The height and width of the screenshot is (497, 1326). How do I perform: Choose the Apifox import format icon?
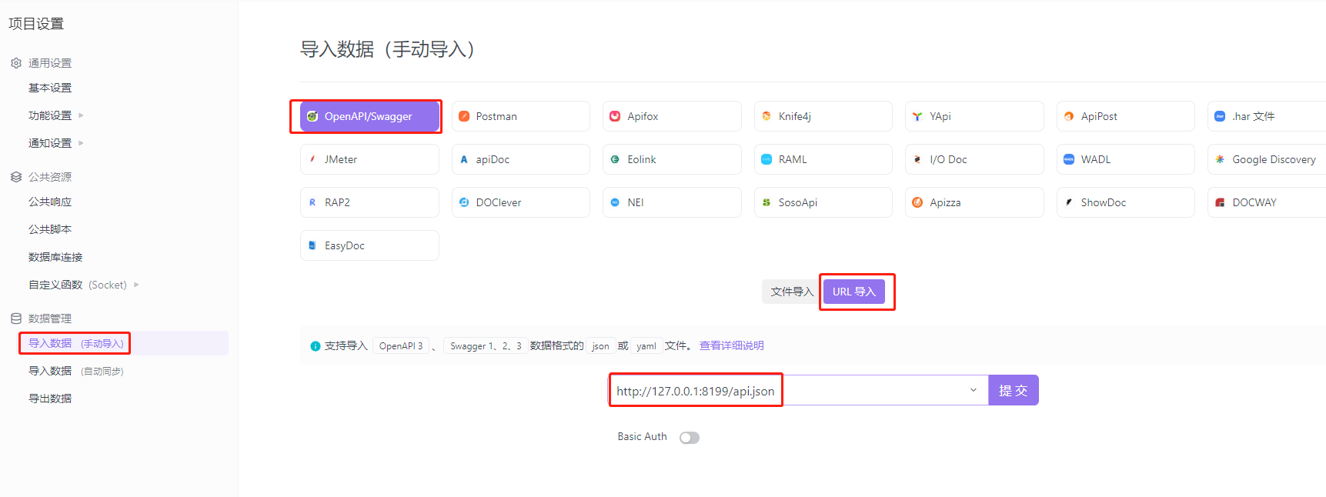(x=615, y=116)
